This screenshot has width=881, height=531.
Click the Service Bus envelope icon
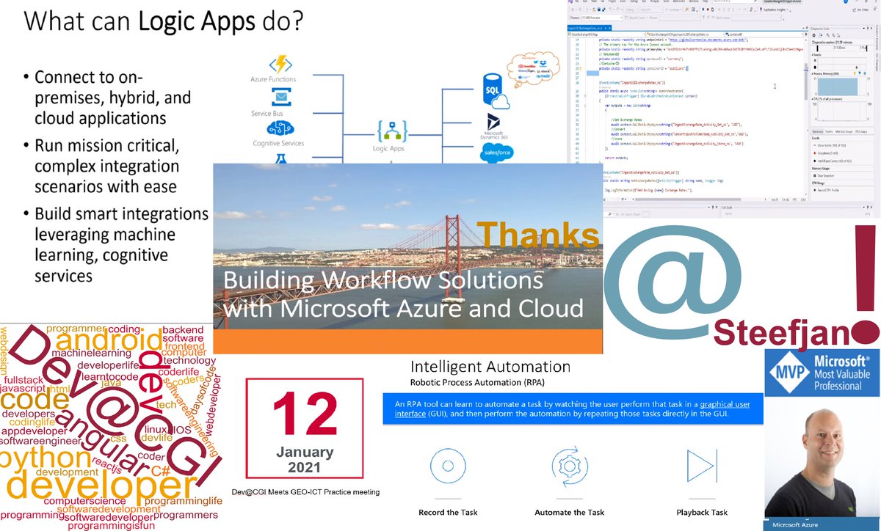click(283, 98)
